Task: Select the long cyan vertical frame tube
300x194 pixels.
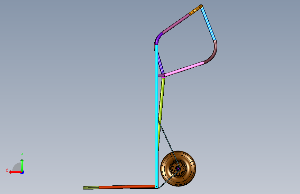Action: coord(156,116)
